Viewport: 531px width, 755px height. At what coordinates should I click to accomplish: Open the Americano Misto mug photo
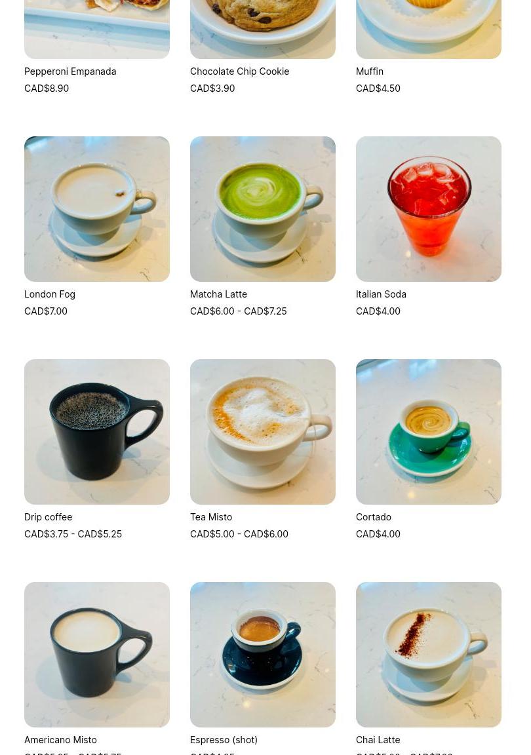click(97, 655)
